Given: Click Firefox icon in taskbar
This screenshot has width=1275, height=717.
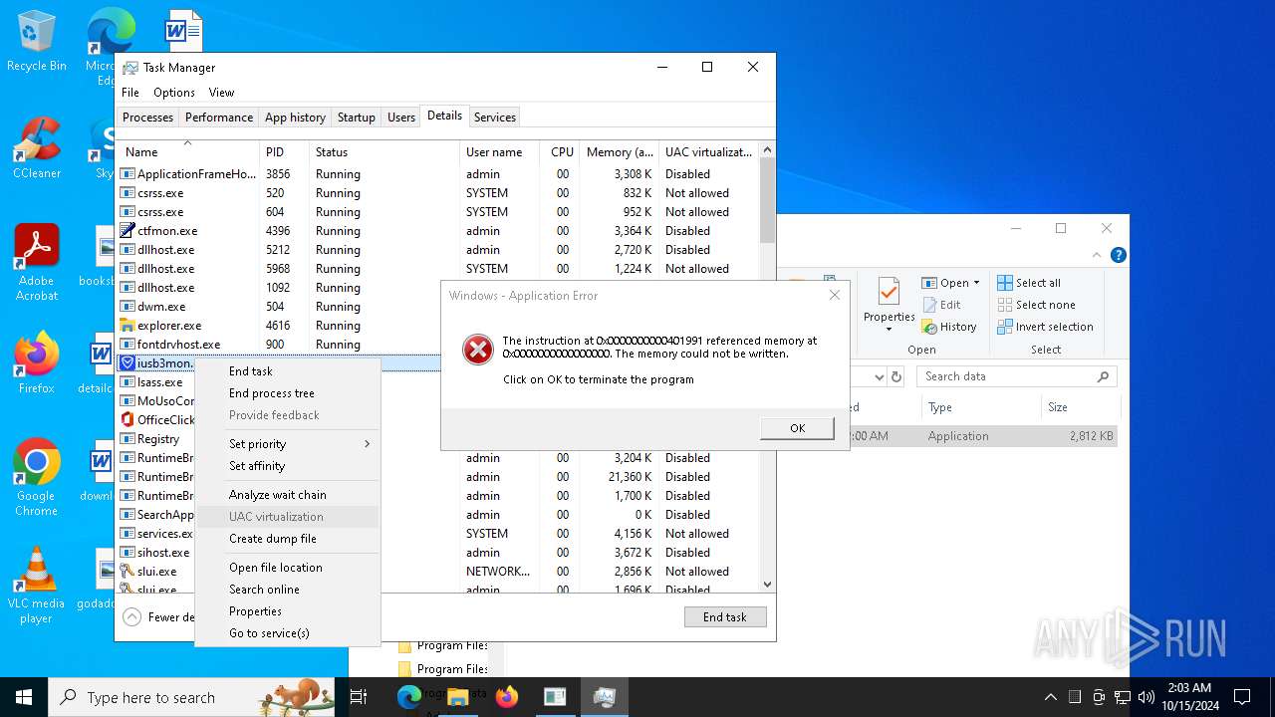Looking at the screenshot, I should 507,697.
